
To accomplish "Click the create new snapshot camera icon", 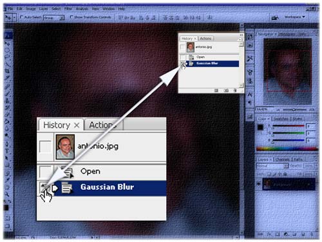I will coord(226,90).
